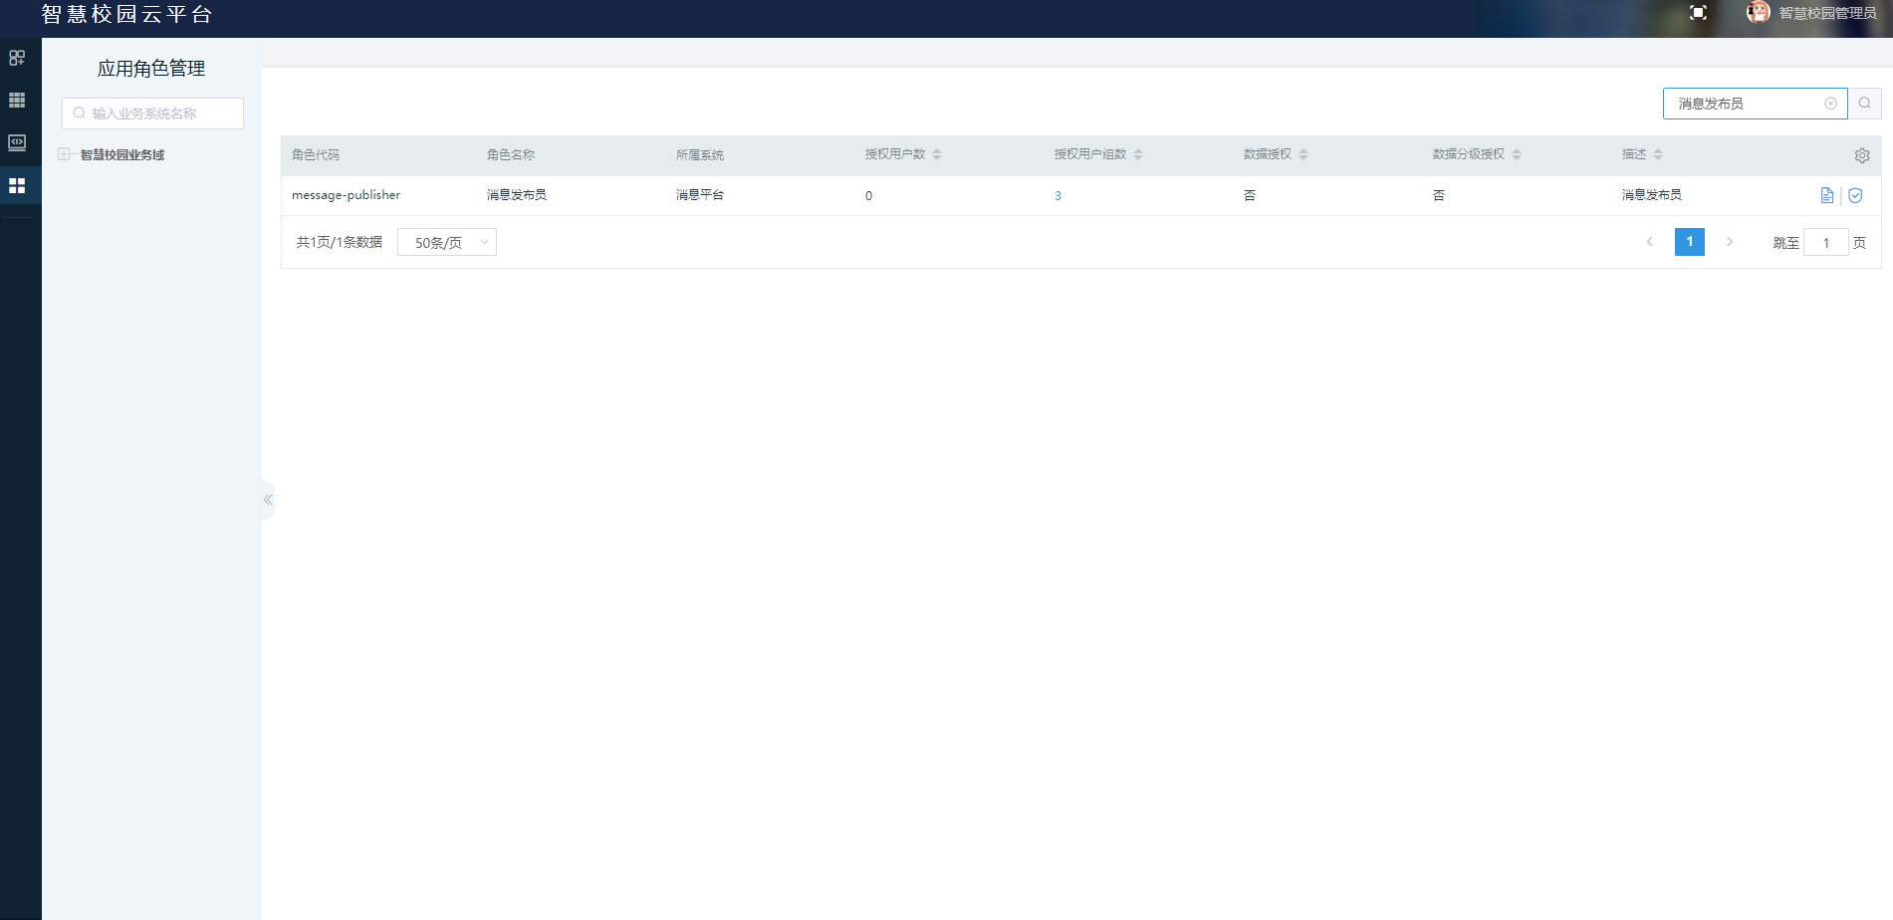Open 智慧校园管理员 user menu
This screenshot has height=920, width=1893.
click(x=1827, y=13)
